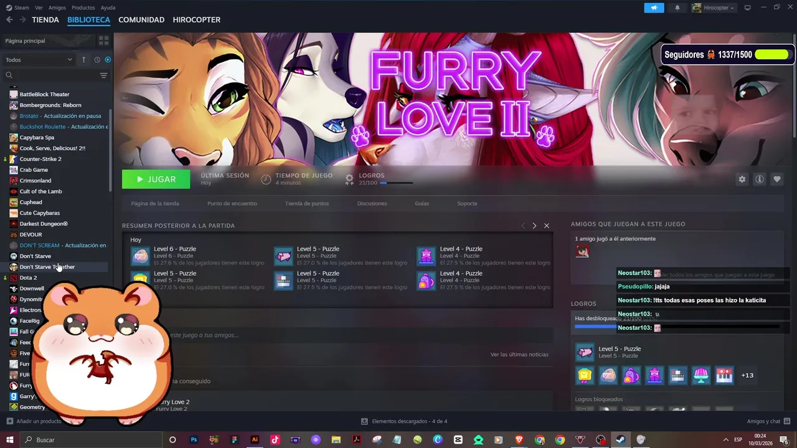
Task: Open Amigos y chat
Action: pyautogui.click(x=768, y=421)
